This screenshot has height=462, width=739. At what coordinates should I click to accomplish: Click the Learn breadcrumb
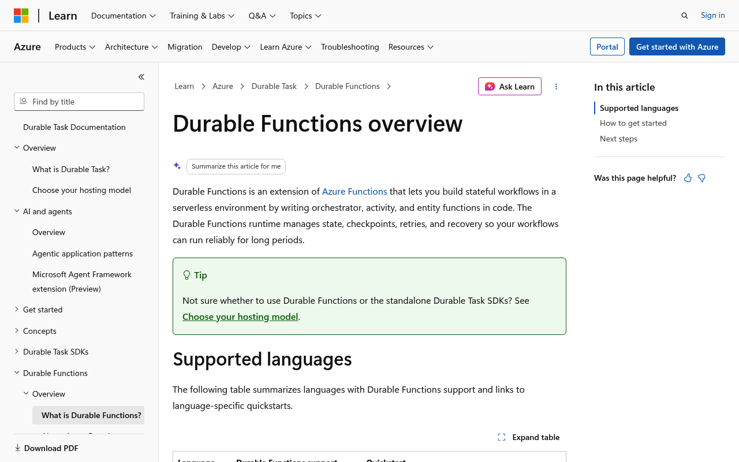click(x=184, y=86)
